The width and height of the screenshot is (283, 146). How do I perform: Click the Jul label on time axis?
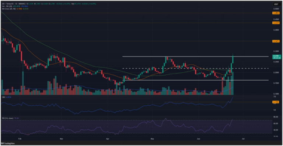243,138
